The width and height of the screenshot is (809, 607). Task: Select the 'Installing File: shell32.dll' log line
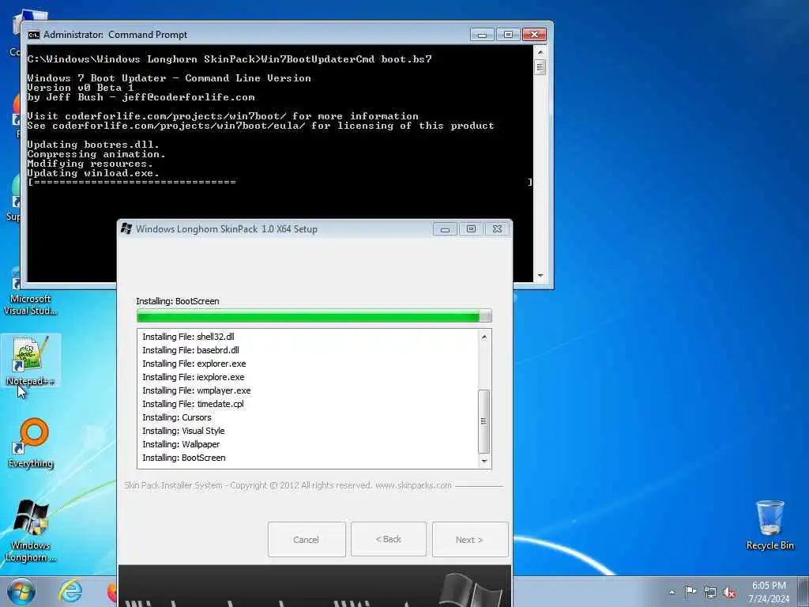point(188,337)
